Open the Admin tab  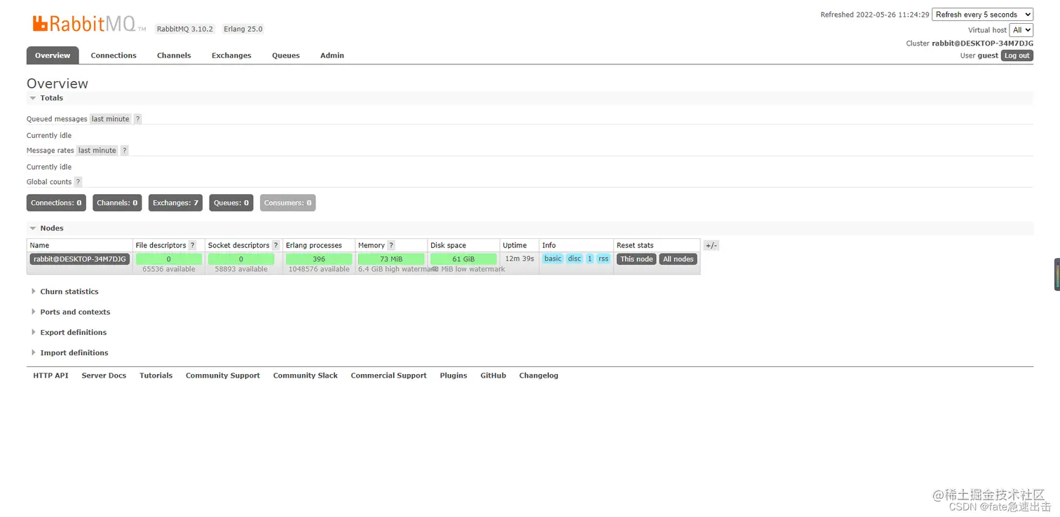pyautogui.click(x=332, y=55)
